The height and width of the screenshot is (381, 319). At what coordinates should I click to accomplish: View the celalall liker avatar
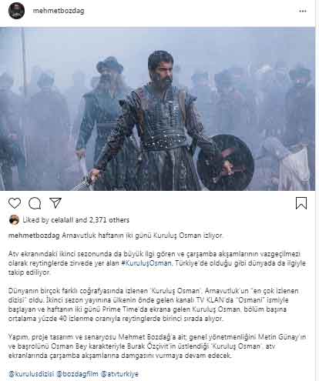[14, 220]
